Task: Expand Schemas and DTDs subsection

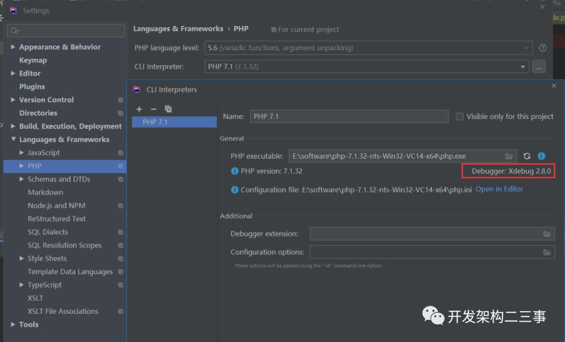Action: point(21,179)
